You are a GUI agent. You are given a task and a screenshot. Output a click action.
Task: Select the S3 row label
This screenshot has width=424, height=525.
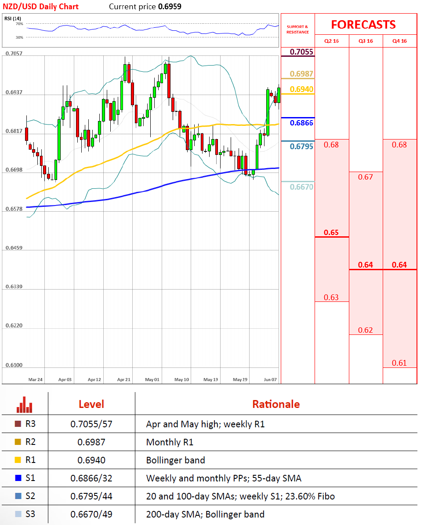[x=30, y=514]
